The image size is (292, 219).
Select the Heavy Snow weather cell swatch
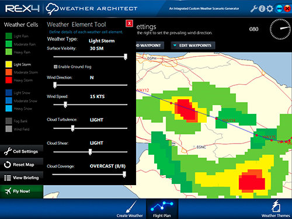[x=9, y=109]
